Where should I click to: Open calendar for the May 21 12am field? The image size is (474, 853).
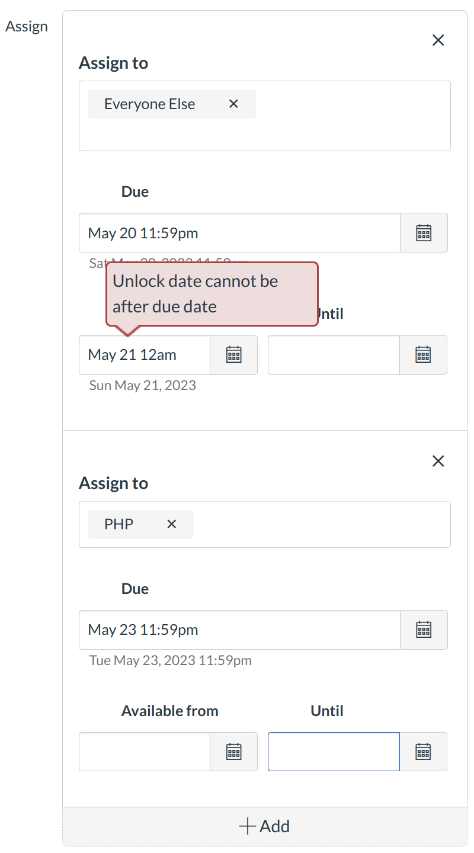(233, 354)
